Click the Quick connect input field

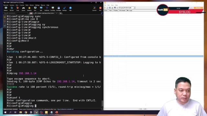click(16, 13)
